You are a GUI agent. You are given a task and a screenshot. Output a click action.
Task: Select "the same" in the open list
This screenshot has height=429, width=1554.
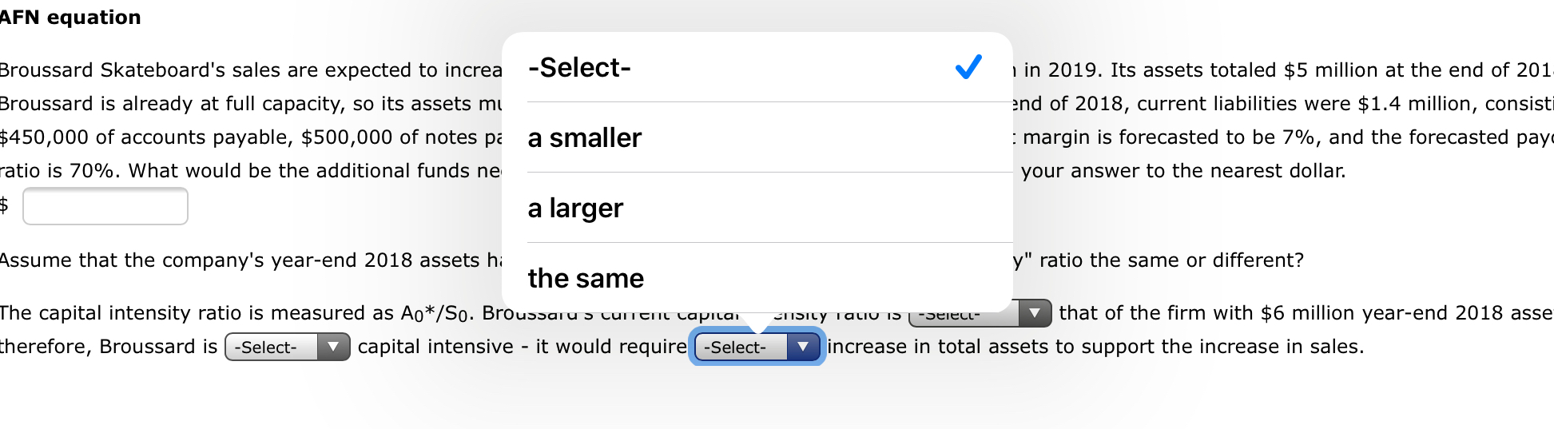[x=586, y=279]
